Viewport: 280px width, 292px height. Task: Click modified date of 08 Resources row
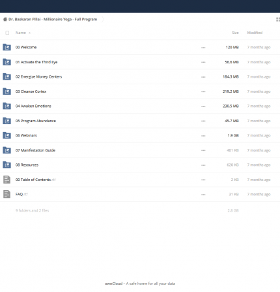coord(259,165)
